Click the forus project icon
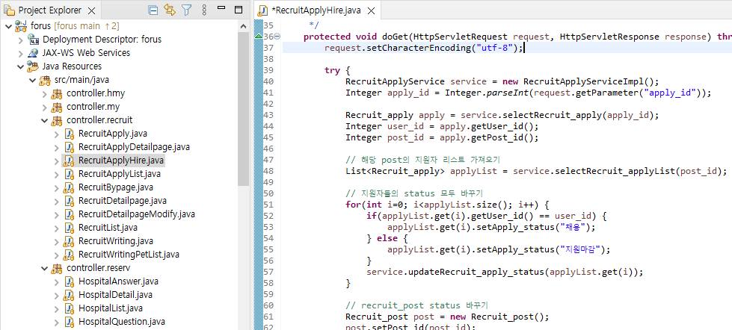This screenshot has height=330, width=732. pos(21,25)
